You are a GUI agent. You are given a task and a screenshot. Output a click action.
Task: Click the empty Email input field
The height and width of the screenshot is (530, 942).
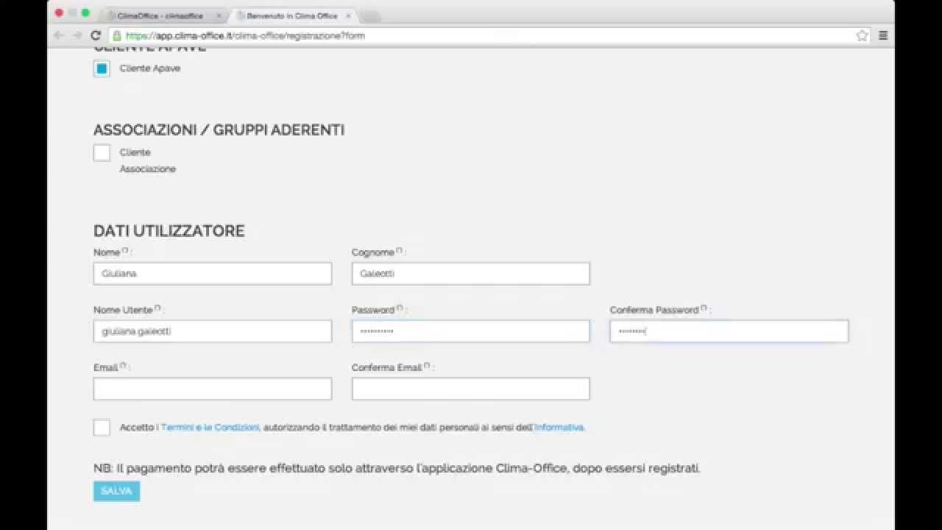pyautogui.click(x=213, y=389)
